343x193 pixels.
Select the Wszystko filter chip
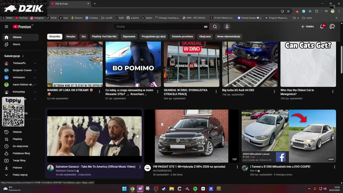55,36
